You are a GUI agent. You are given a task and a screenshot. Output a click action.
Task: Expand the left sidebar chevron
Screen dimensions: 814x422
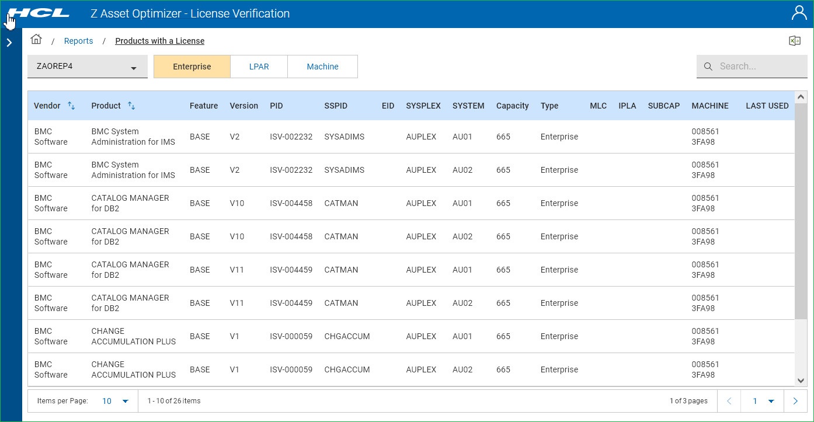[x=9, y=43]
